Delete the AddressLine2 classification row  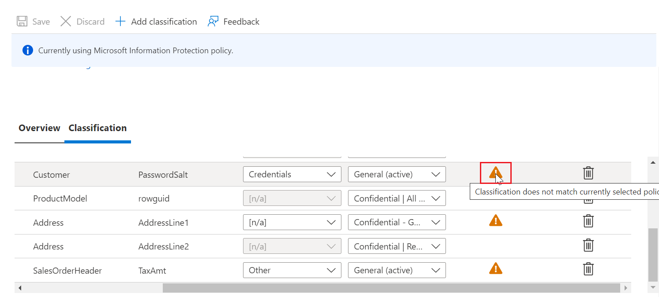pos(588,245)
